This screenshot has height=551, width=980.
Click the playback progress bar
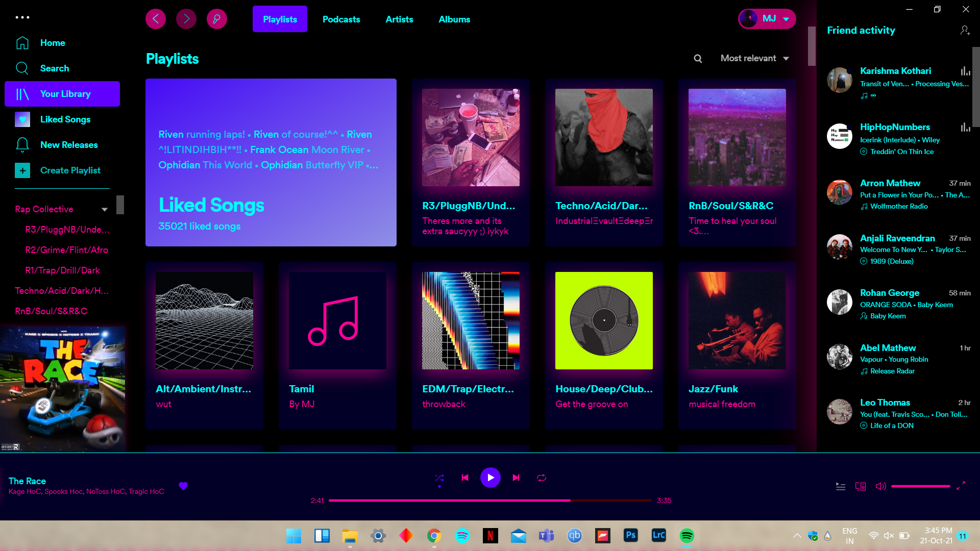[490, 500]
